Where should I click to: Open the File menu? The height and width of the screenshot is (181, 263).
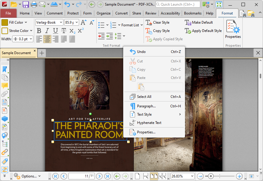(x=8, y=13)
